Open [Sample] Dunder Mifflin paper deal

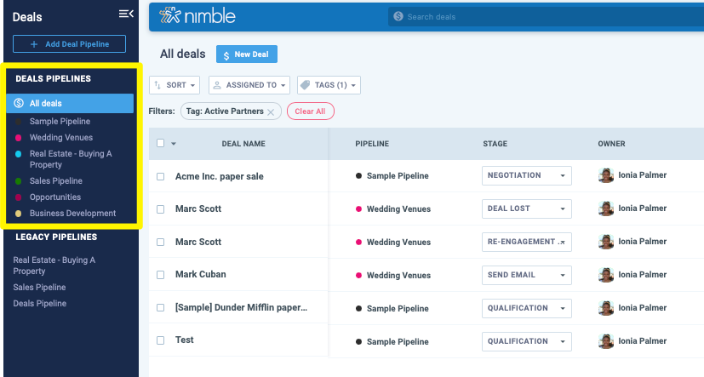coord(241,307)
